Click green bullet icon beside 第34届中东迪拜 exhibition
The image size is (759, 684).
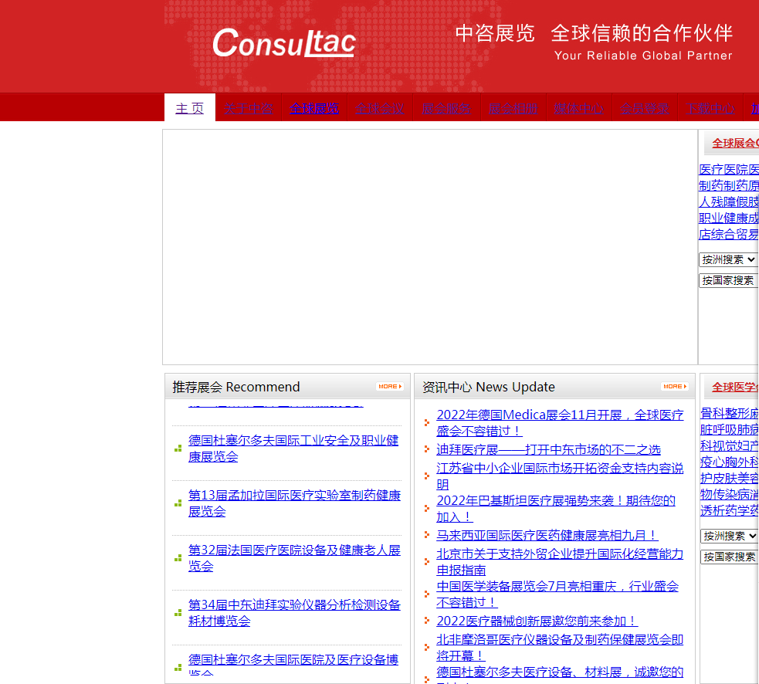pos(178,613)
